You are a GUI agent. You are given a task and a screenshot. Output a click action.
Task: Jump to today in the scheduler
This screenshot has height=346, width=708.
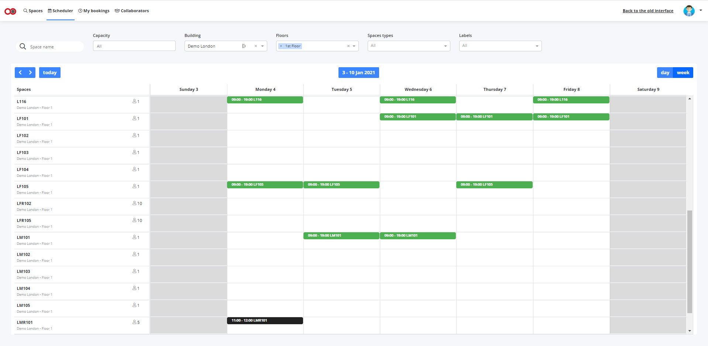coord(50,73)
